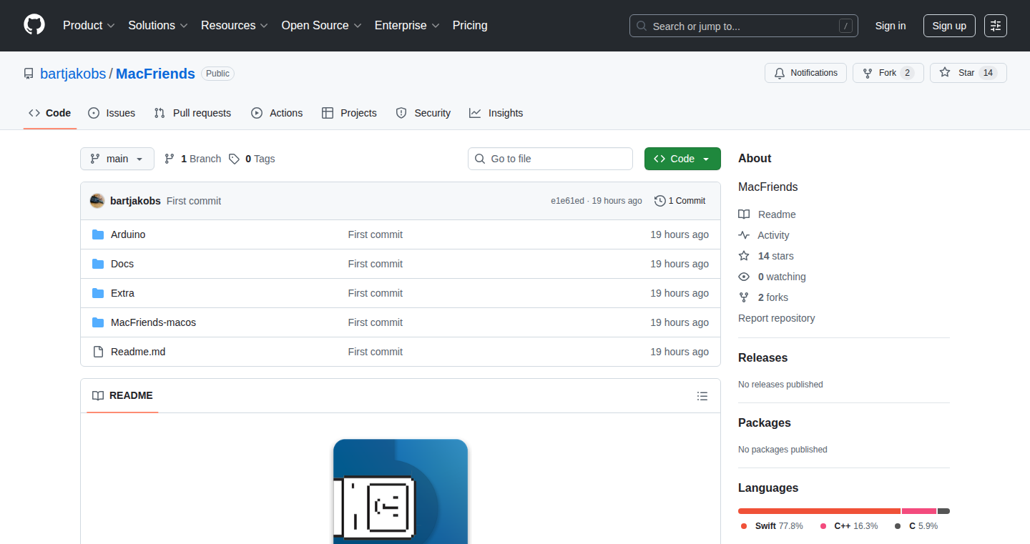
Task: Open the Packages heading link
Action: (765, 422)
